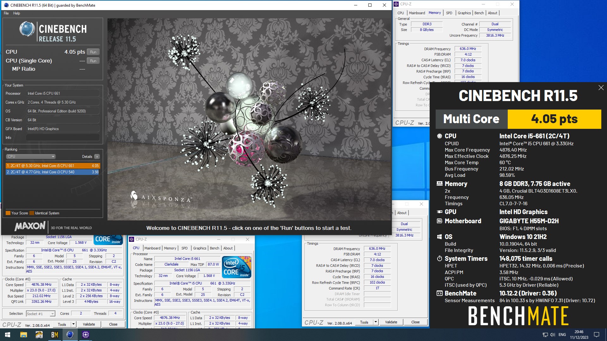Click Bus Speed value 212.02 MHz
The width and height of the screenshot is (607, 341).
pos(41,296)
